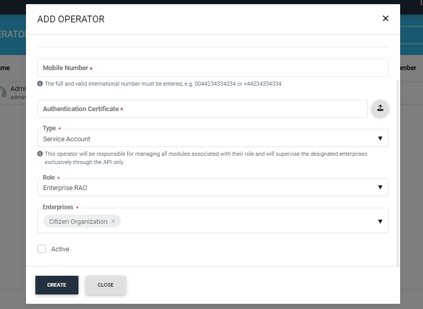Remove the Citizen Organization chip
423x309 pixels.
coord(113,221)
